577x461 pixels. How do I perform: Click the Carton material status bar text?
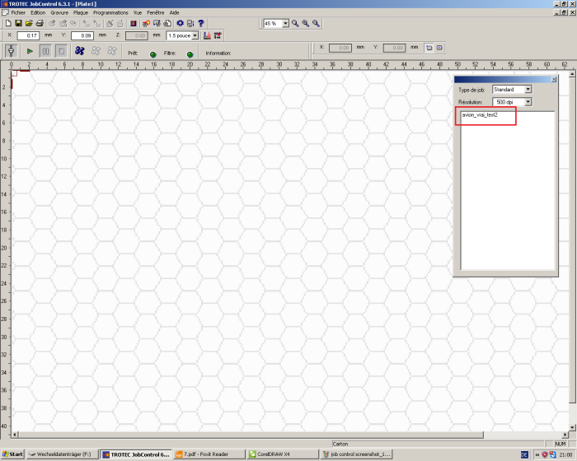point(340,444)
